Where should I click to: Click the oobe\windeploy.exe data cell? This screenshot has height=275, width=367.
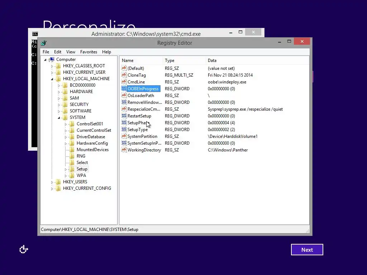(x=227, y=82)
